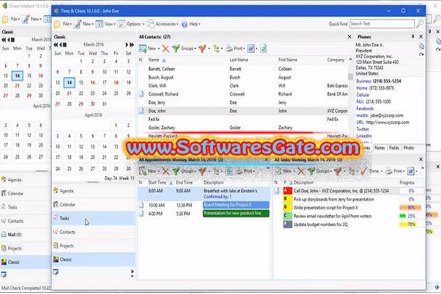Image resolution: width=441 pixels, height=294 pixels.
Task: Go to previous month in calendar
Action: click(x=61, y=45)
